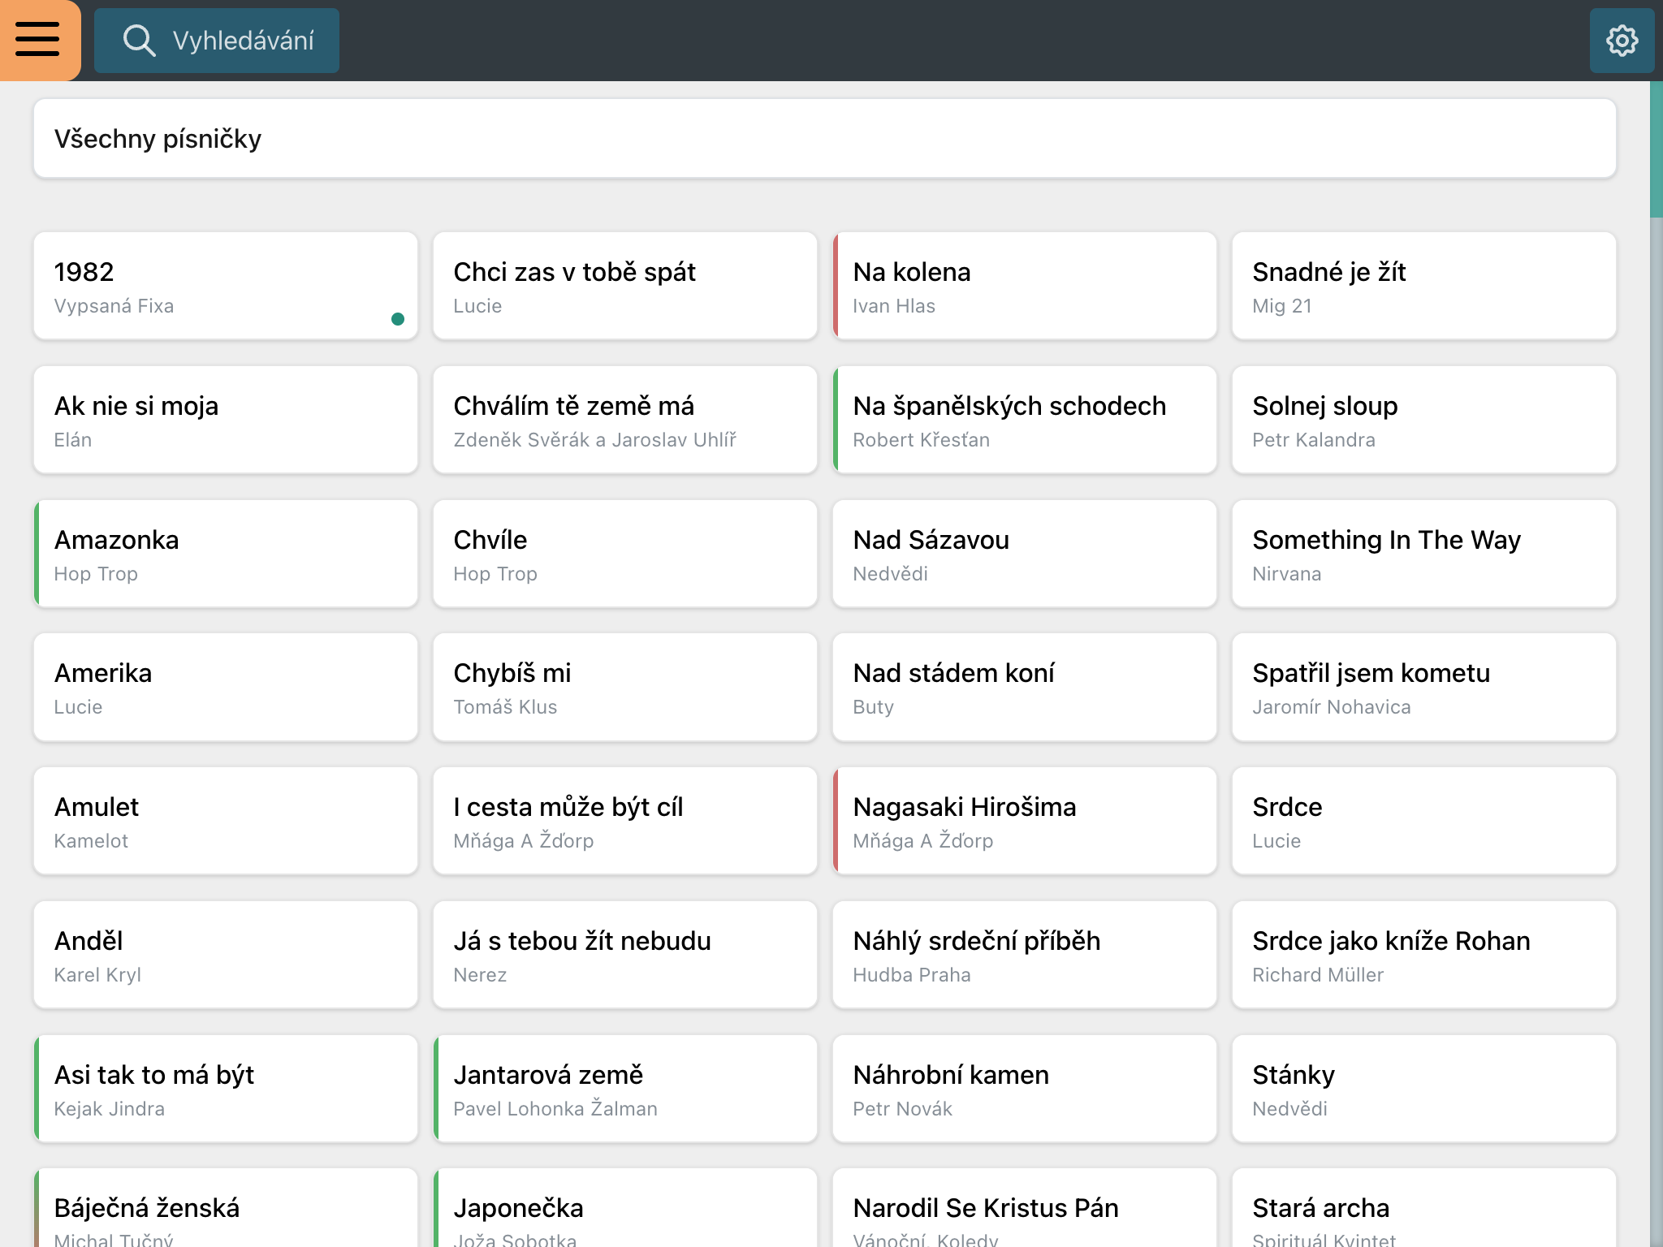Select Na španělských schodech
The height and width of the screenshot is (1247, 1663).
(x=1025, y=420)
